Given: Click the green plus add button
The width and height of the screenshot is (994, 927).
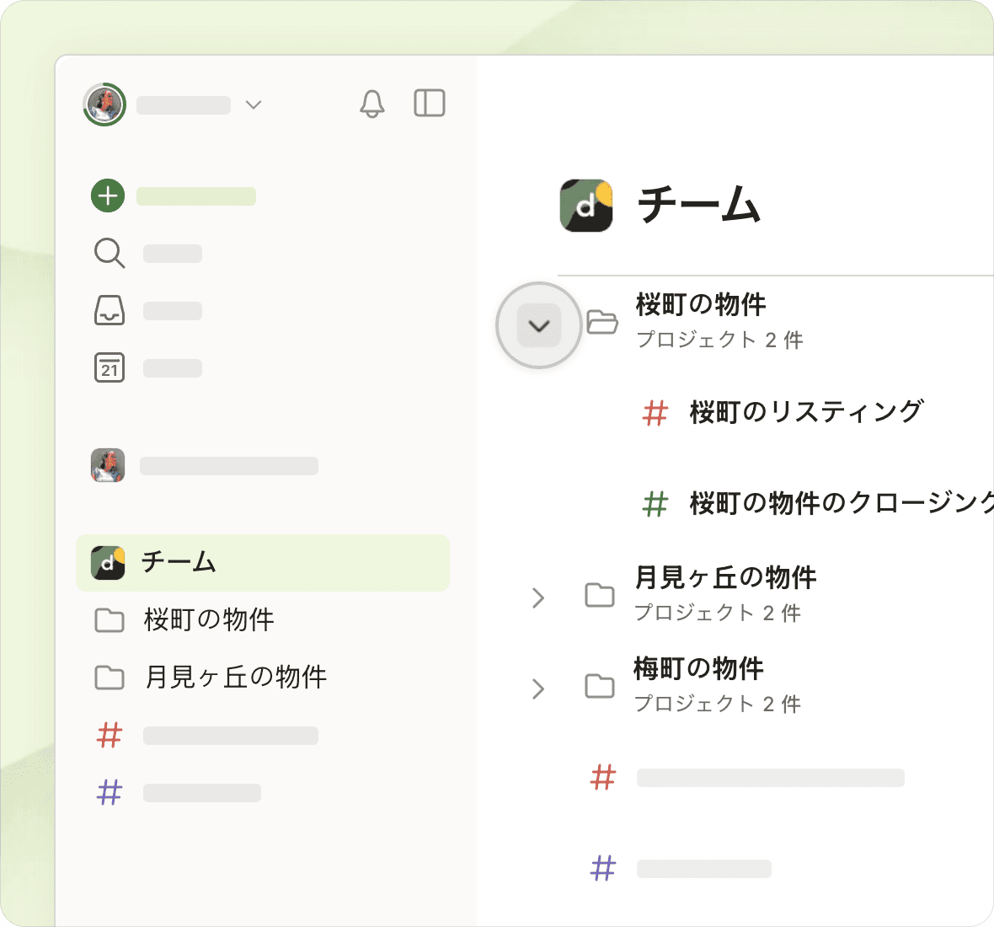Looking at the screenshot, I should pyautogui.click(x=108, y=196).
